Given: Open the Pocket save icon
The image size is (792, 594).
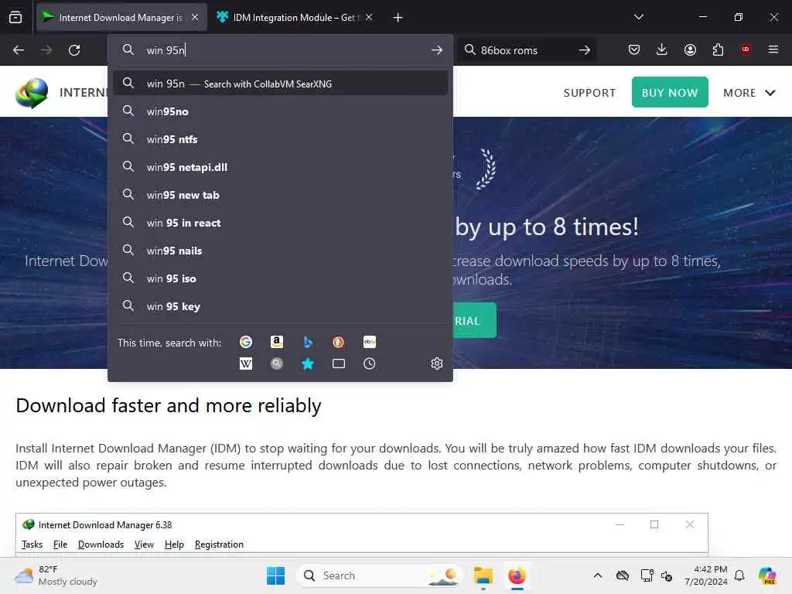Looking at the screenshot, I should coord(634,49).
